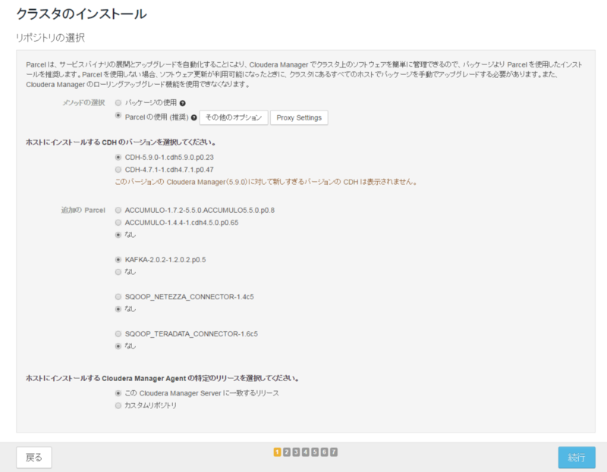Go to wizard step 3 indicator
The image size is (607, 472).
pos(296,452)
